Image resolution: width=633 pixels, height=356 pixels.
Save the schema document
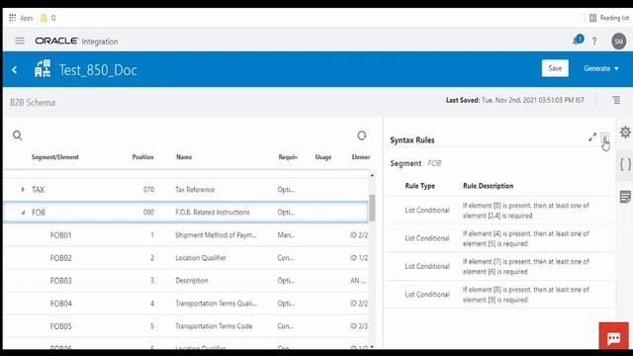point(555,68)
